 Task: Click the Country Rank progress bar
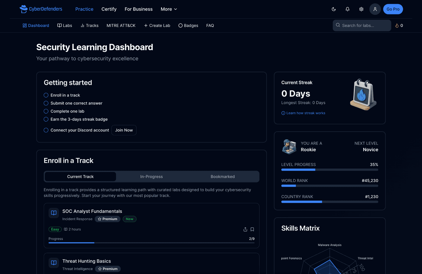(330, 202)
